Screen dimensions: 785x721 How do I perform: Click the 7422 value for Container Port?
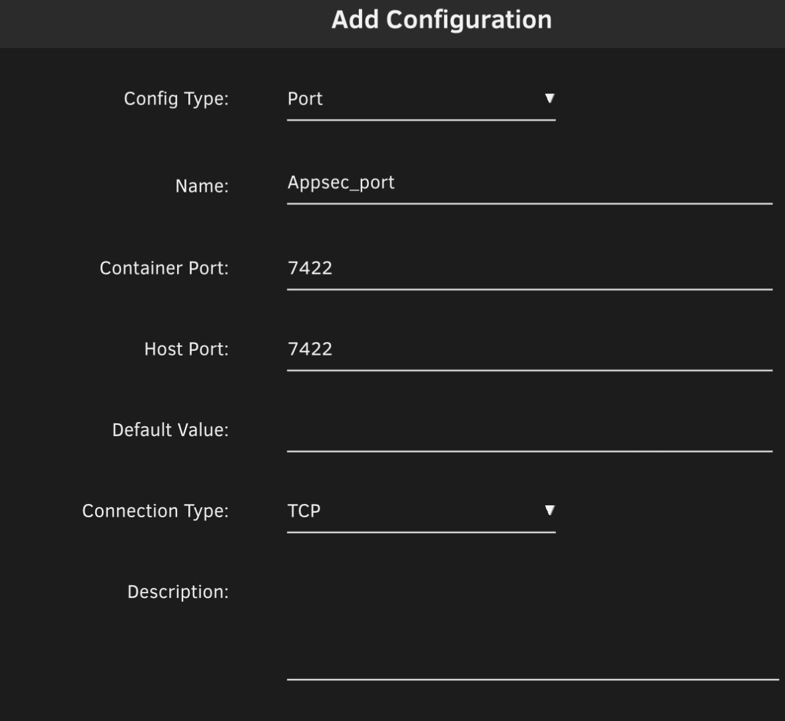point(310,268)
